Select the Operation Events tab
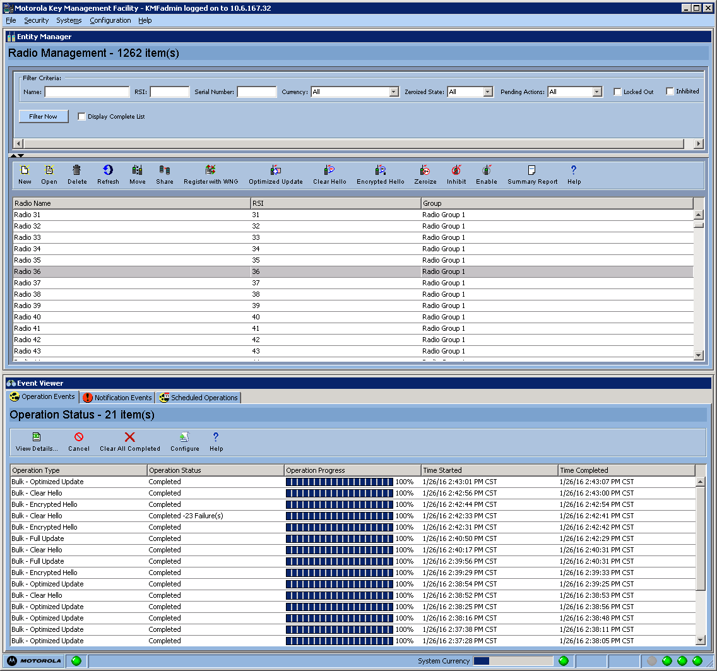Screen dimensions: 717x671 click(x=43, y=397)
